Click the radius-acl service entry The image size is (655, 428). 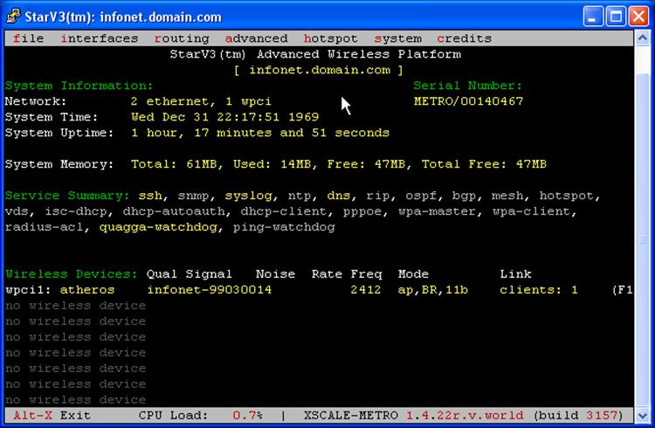pyautogui.click(x=45, y=227)
